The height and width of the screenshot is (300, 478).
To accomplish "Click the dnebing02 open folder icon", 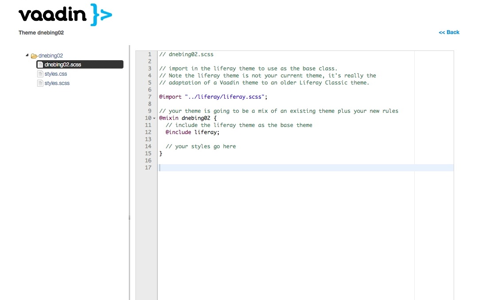I will point(34,56).
